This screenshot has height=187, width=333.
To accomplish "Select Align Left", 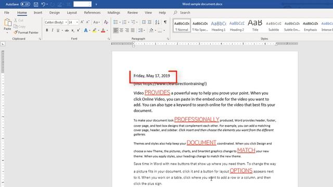I will coord(116,31).
